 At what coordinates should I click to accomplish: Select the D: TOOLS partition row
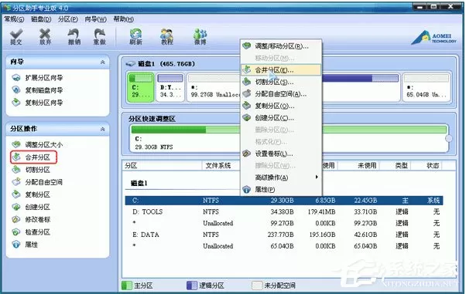pyautogui.click(x=284, y=212)
